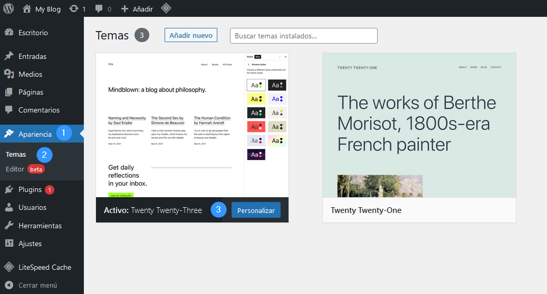Open the Plugins menu
Image resolution: width=547 pixels, height=294 pixels.
42,189
